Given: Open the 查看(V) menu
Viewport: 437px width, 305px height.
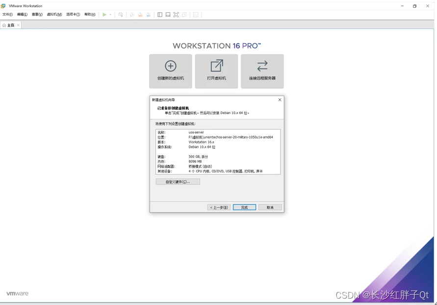Looking at the screenshot, I should (x=37, y=15).
